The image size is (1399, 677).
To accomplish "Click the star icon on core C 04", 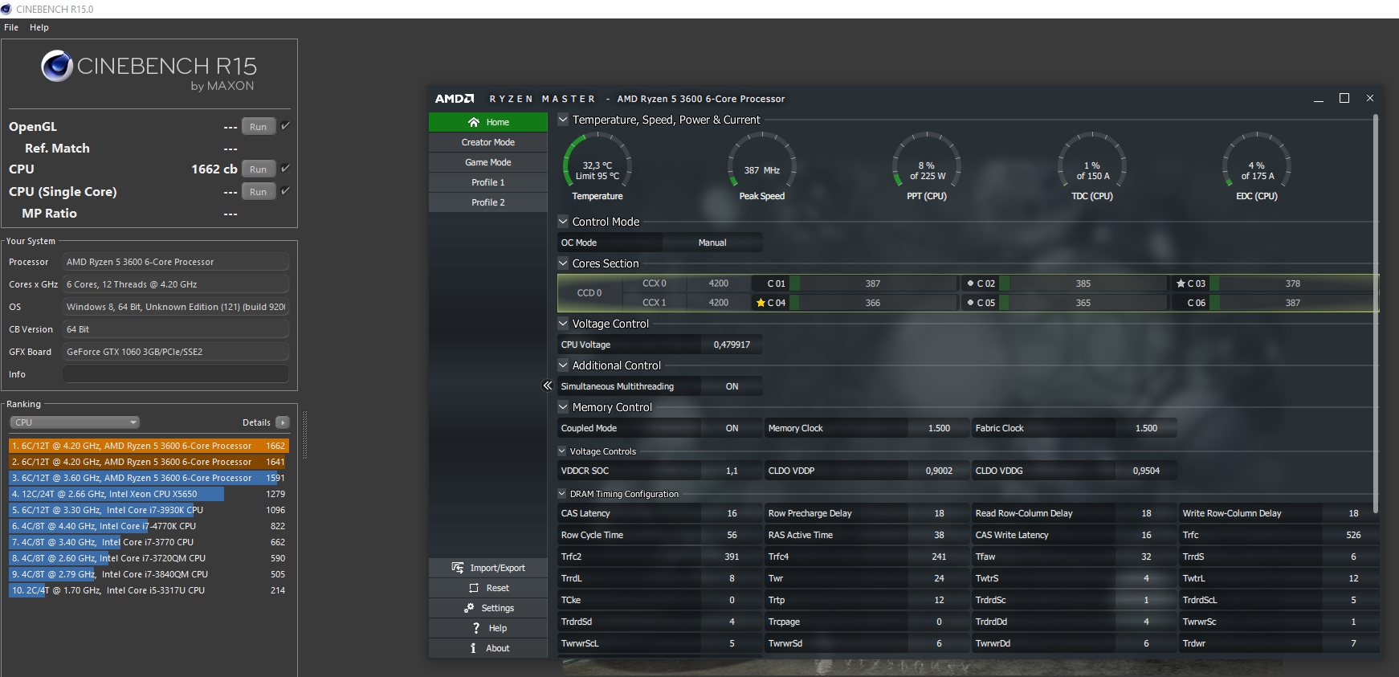I will click(761, 303).
